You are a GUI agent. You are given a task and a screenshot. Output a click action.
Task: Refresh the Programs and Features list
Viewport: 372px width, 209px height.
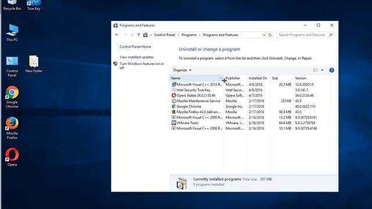(x=270, y=35)
